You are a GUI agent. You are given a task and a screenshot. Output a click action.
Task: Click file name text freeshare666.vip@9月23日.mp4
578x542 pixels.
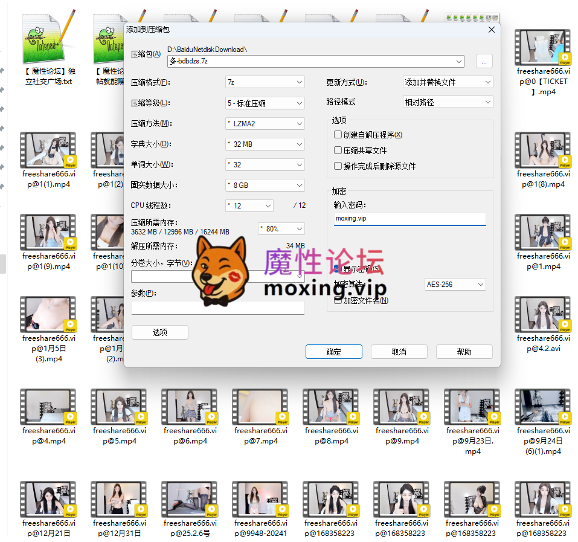(x=472, y=441)
